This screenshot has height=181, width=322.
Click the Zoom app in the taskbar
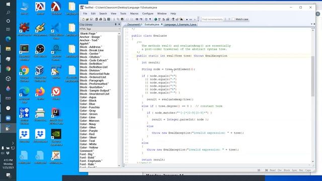[8, 118]
